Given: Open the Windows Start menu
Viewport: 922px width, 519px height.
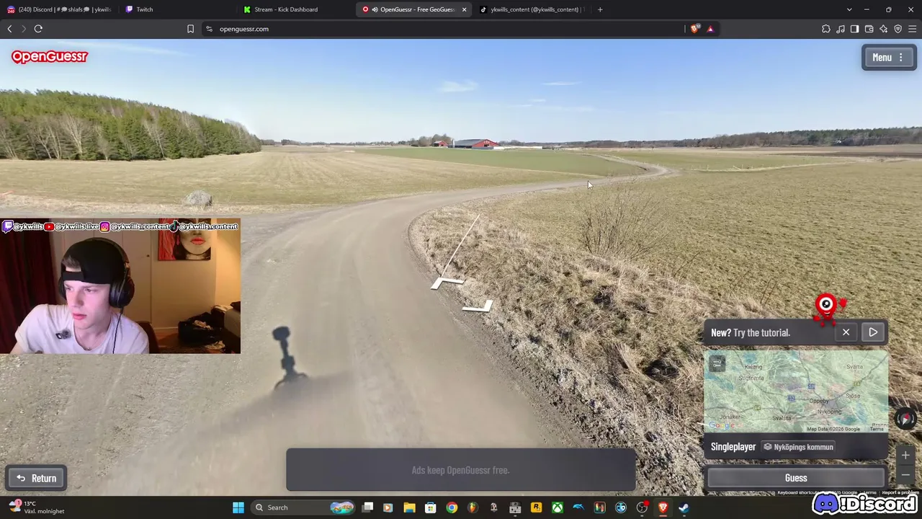Looking at the screenshot, I should [238, 507].
